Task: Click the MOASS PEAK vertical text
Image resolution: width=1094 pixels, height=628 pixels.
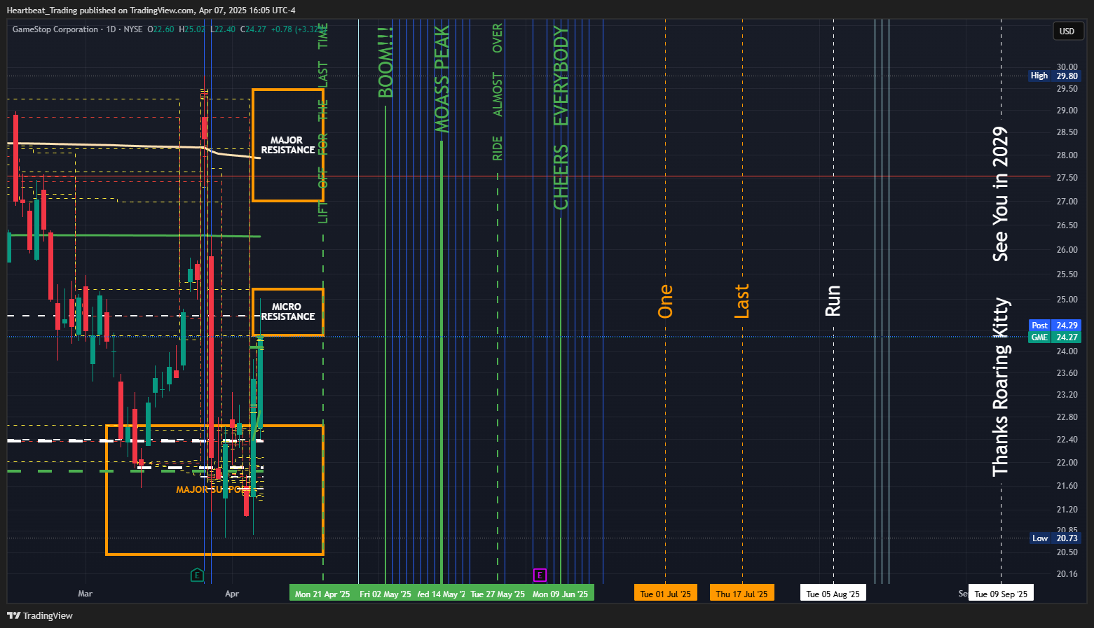Action: (442, 79)
